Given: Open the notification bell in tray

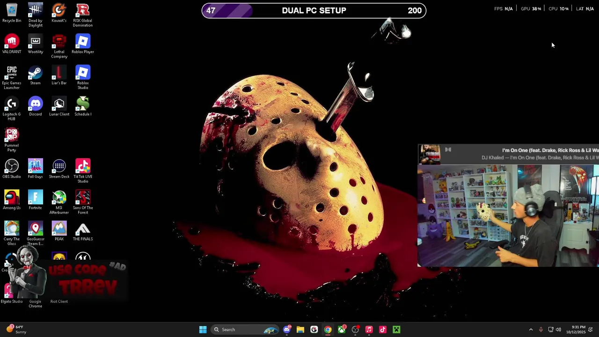Looking at the screenshot, I should coord(591,330).
